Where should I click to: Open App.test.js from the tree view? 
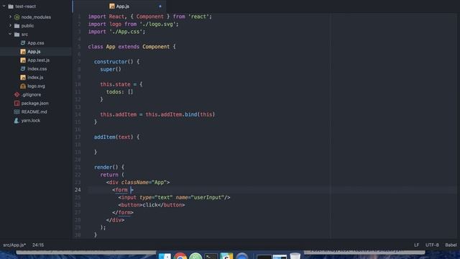tap(38, 60)
